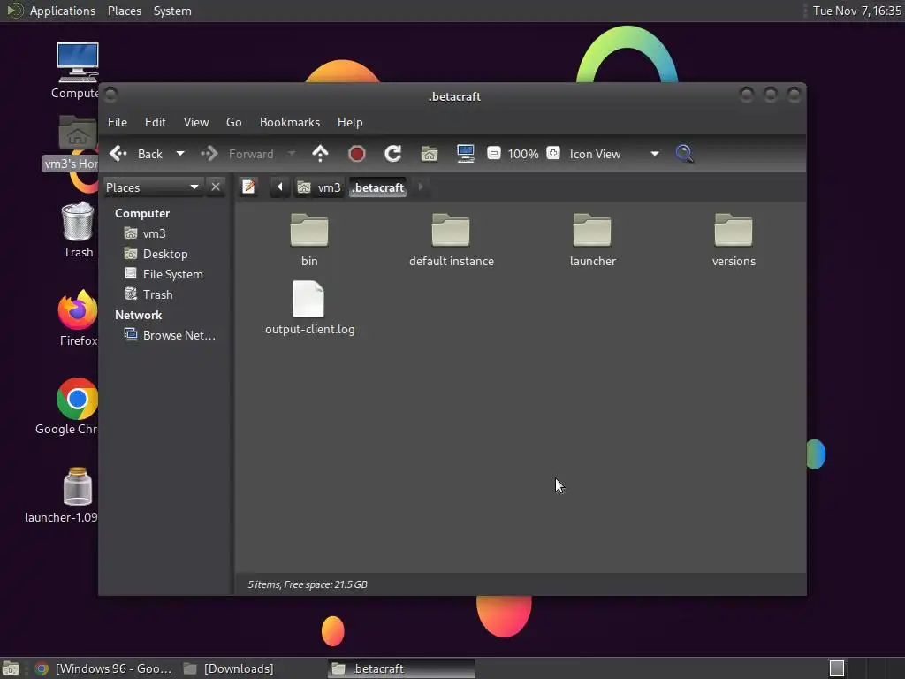The width and height of the screenshot is (905, 679).
Task: Click the Forward navigation button
Action: click(x=237, y=154)
